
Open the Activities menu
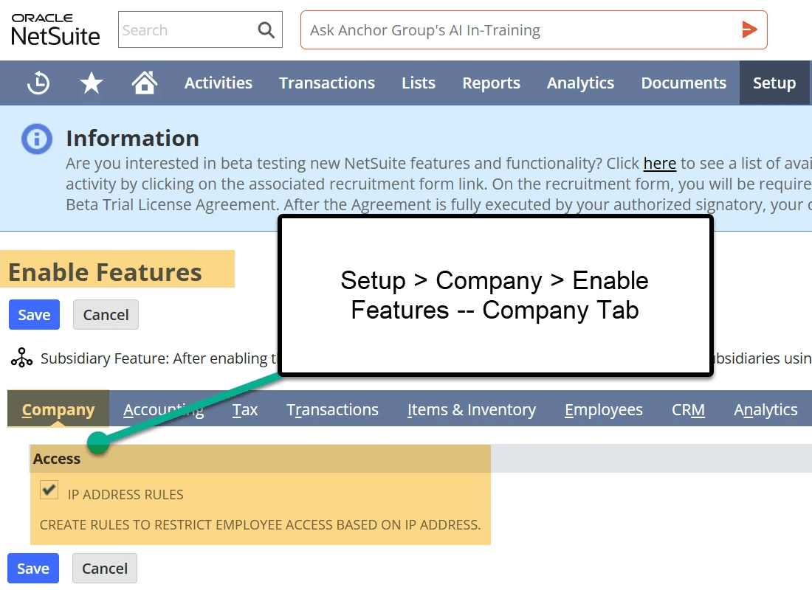(x=219, y=83)
